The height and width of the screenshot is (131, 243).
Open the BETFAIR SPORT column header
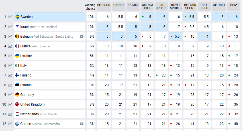pos(190,7)
